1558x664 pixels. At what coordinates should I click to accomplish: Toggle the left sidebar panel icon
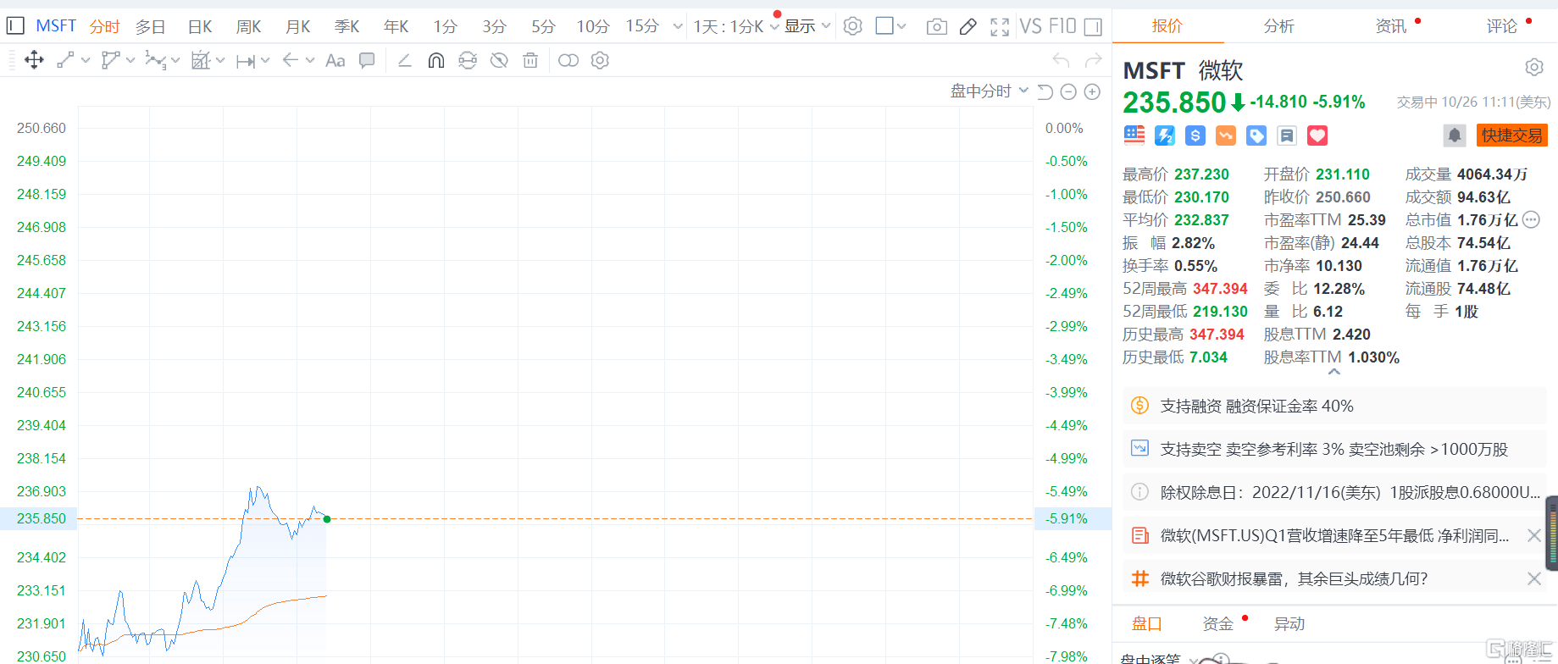click(15, 26)
